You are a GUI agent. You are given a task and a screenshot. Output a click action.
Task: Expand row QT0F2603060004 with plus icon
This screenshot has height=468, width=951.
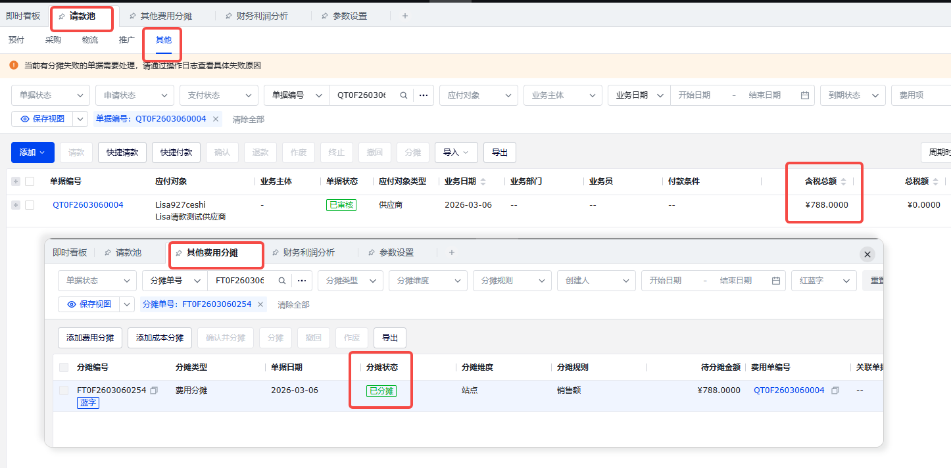coord(16,205)
